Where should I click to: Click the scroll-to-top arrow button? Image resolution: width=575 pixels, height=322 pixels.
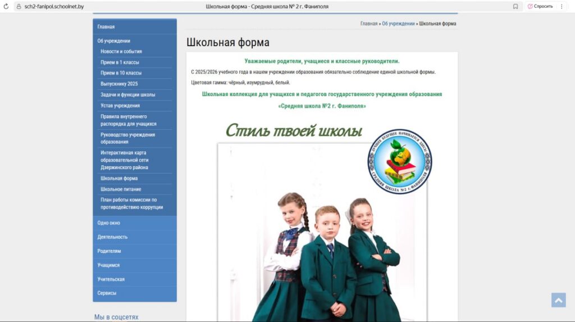pyautogui.click(x=558, y=300)
